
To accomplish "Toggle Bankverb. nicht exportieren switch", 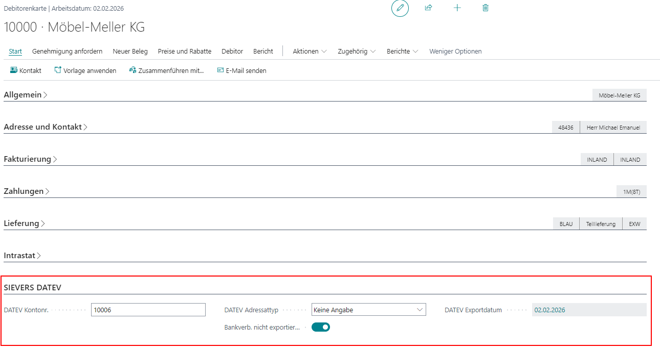I will pos(321,327).
